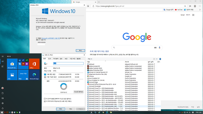Select the Google browser tab
Image resolution: width=203 pixels, height=114 pixels.
point(84,2)
